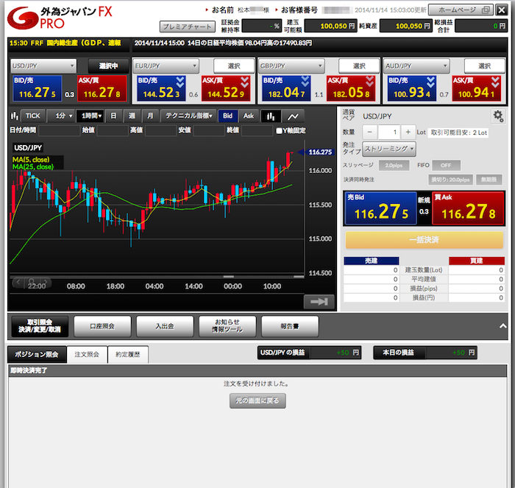Open the order settings gear icon

click(498, 116)
